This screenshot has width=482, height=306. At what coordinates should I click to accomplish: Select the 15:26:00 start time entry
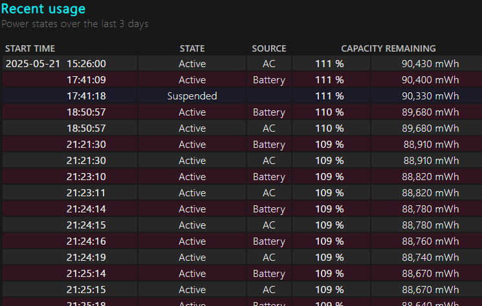point(86,64)
